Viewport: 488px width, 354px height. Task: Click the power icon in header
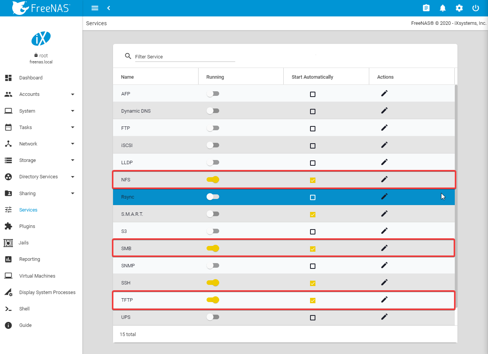(x=475, y=8)
